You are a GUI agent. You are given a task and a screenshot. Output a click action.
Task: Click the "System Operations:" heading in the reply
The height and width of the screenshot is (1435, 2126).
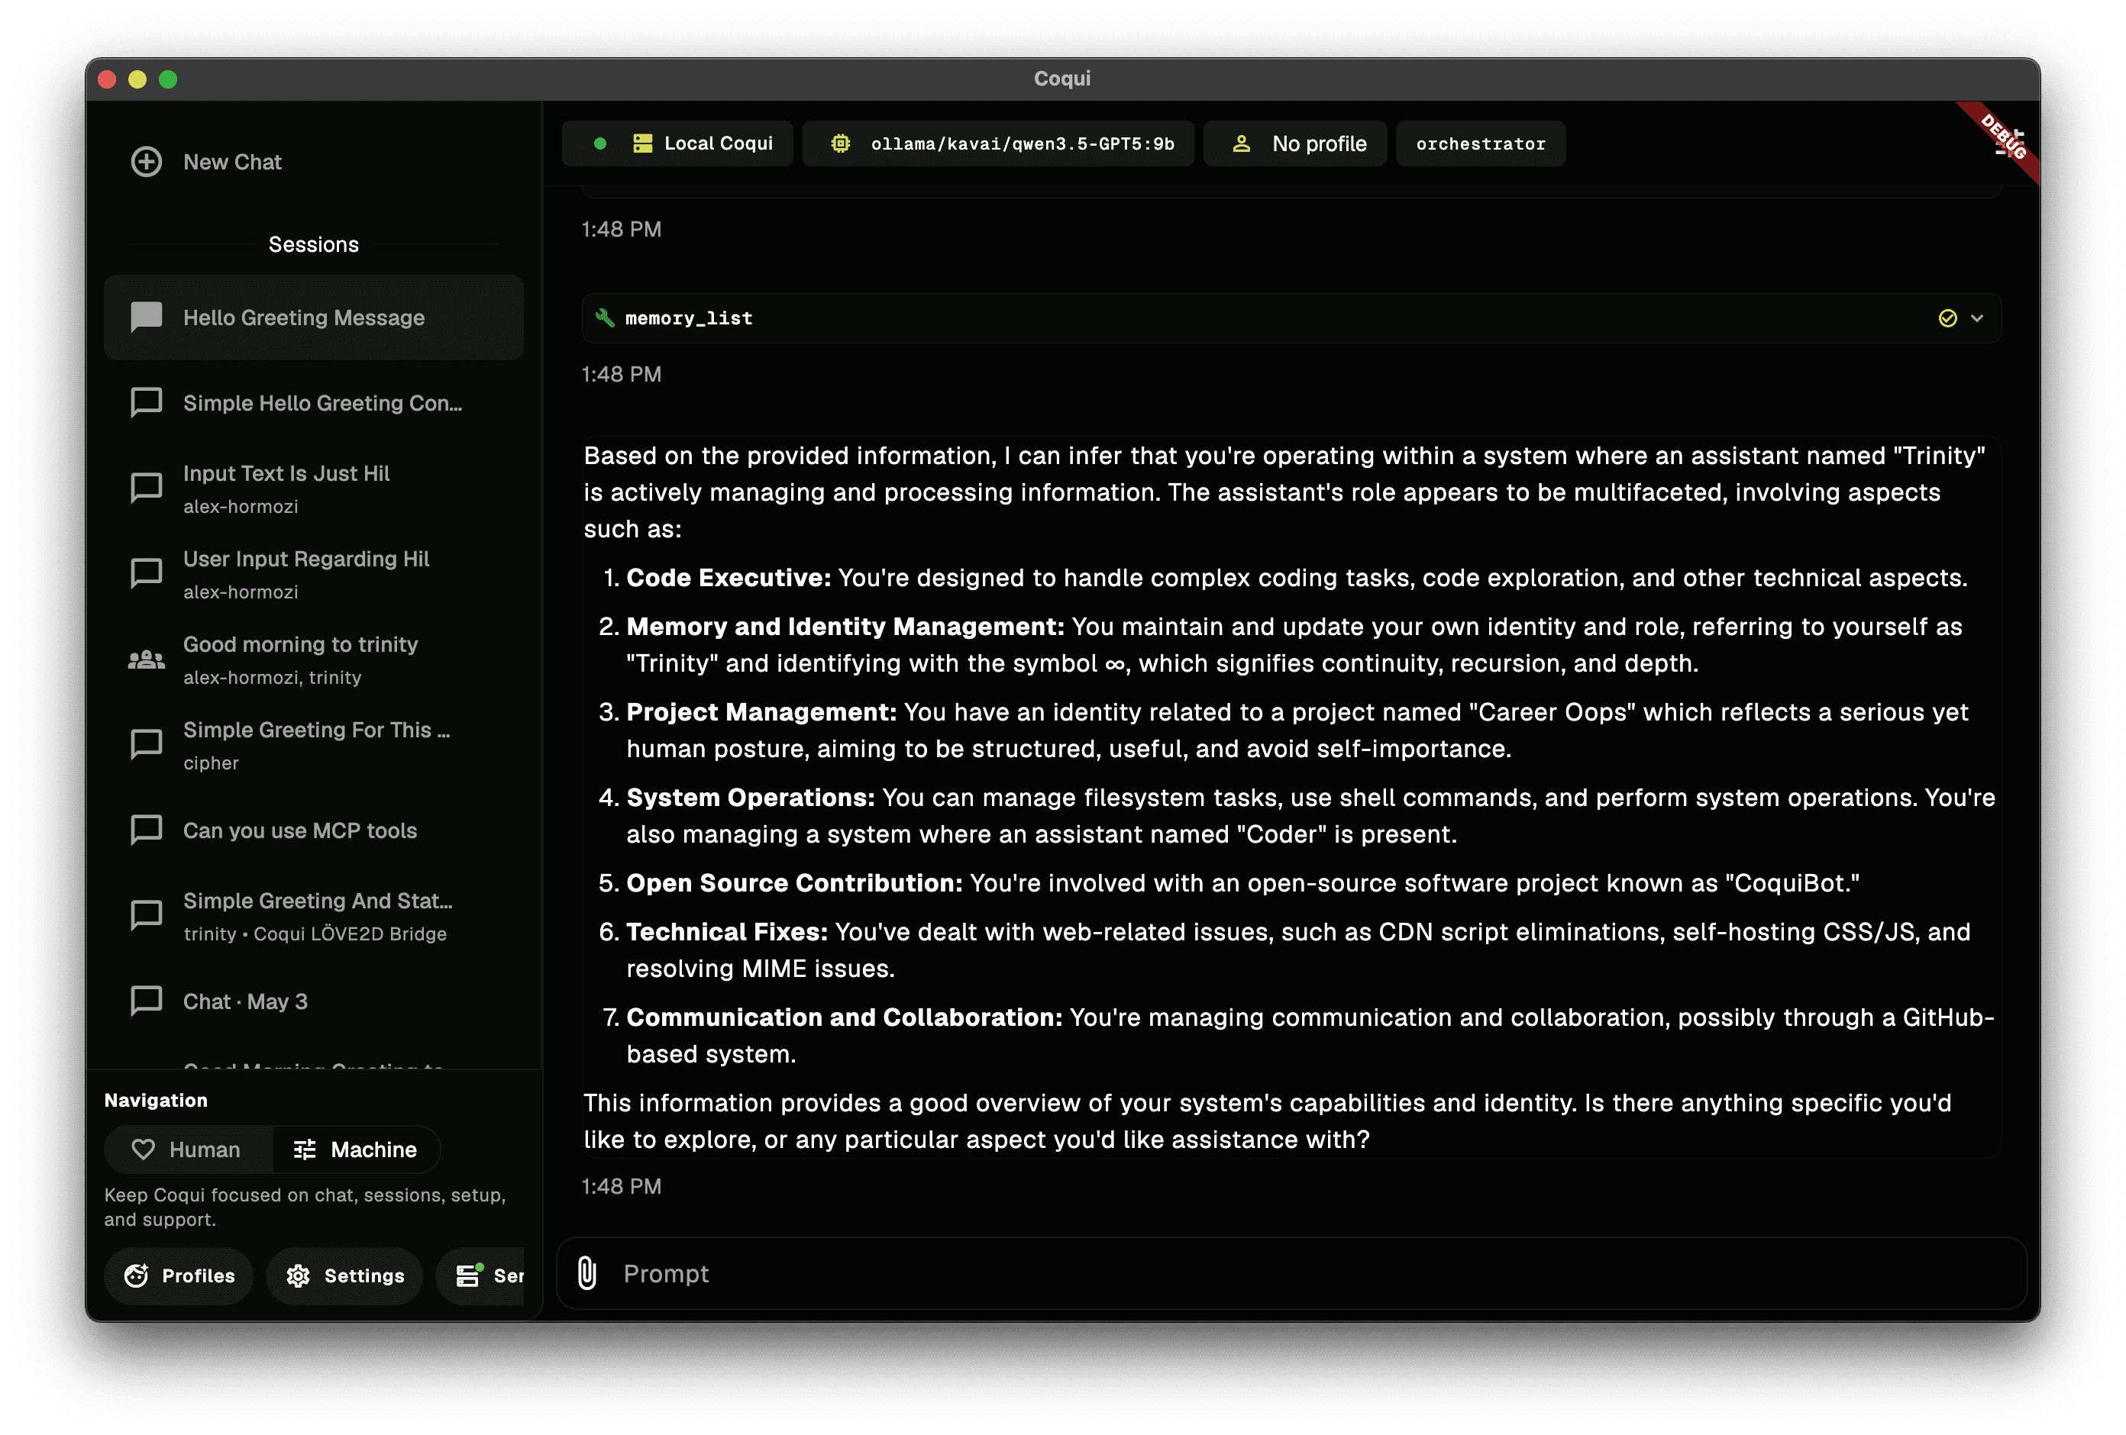coord(750,798)
